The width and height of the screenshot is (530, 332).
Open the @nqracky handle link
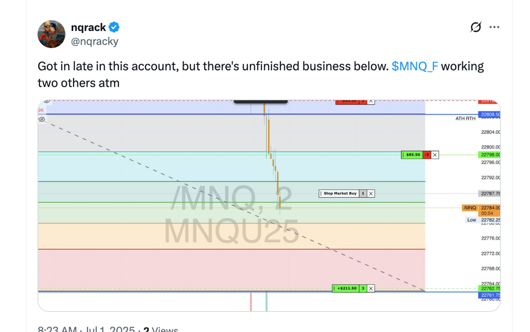[95, 41]
